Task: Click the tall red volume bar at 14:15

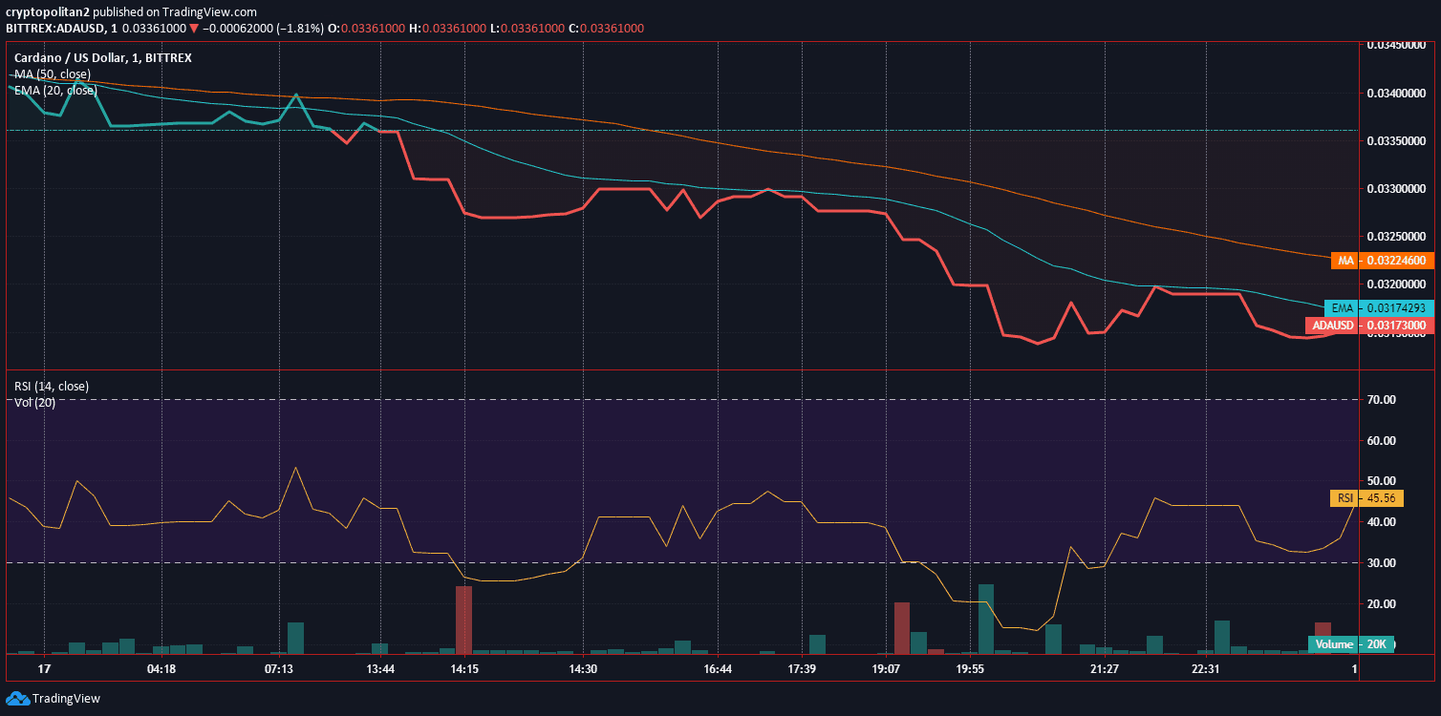Action: [463, 620]
